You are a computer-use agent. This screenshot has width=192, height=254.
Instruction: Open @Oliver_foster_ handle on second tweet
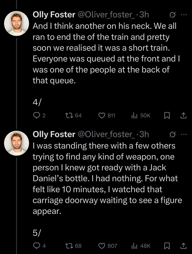coord(106,134)
